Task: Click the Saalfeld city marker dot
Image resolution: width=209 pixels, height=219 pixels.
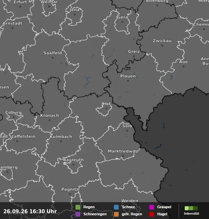Action: pyautogui.click(x=53, y=58)
